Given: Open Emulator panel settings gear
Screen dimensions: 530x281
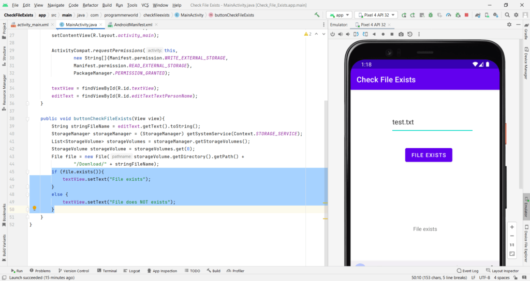Looking at the screenshot, I should tap(509, 25).
